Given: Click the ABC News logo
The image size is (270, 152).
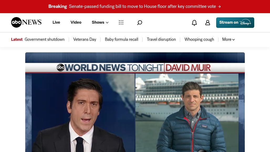Looking at the screenshot, I should click(26, 23).
